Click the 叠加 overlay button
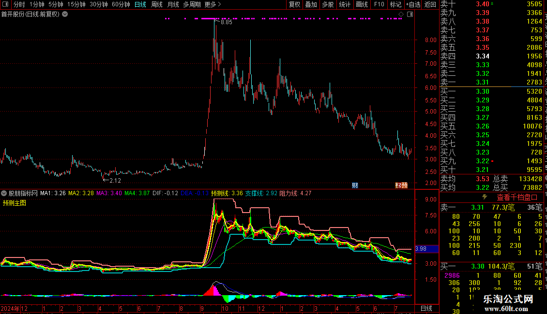547x314 pixels. 311,4
